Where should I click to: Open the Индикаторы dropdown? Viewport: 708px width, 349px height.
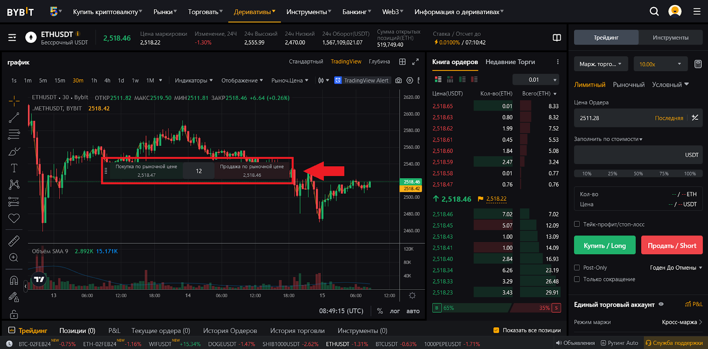pos(194,81)
